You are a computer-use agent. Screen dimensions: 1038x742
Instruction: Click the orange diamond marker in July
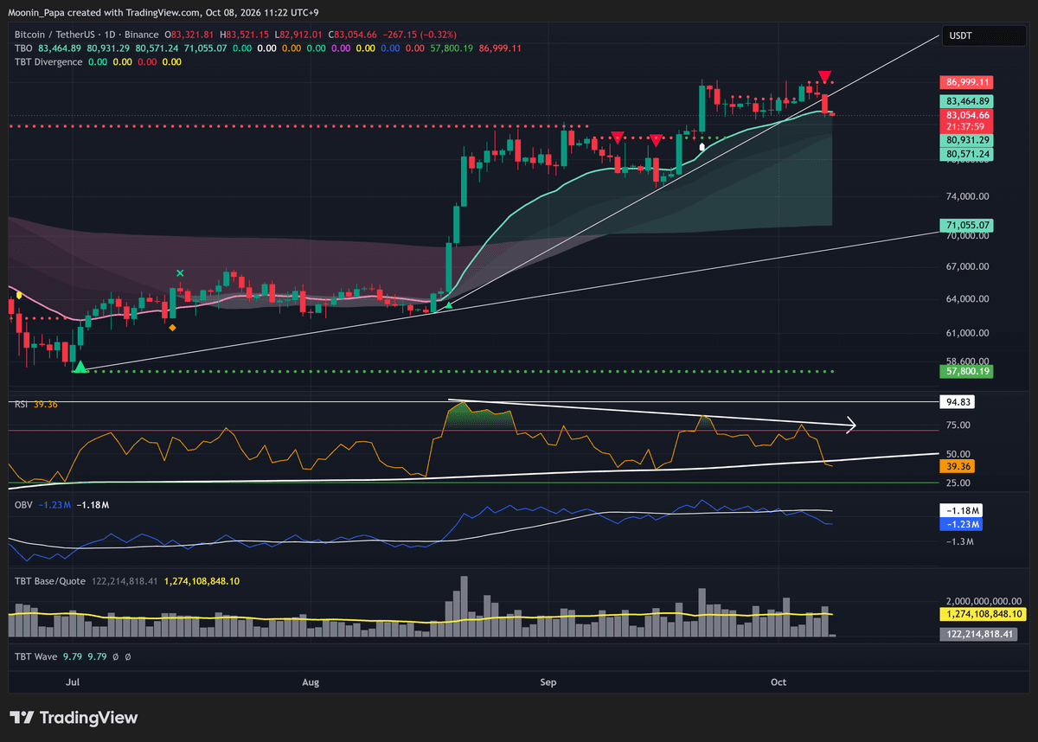(172, 328)
